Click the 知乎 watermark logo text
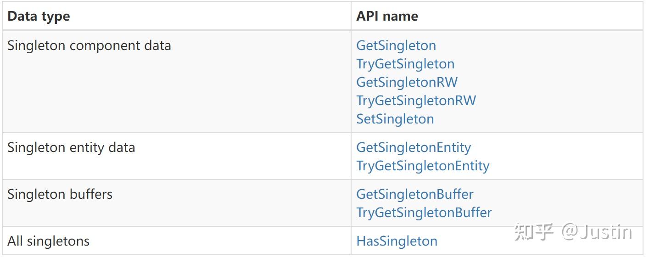The width and height of the screenshot is (649, 258). coord(534,232)
